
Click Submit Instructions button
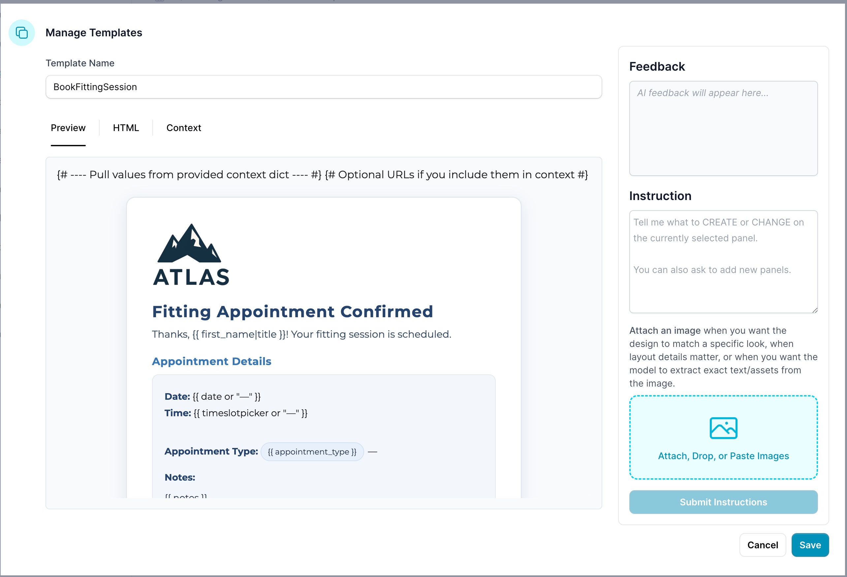tap(723, 502)
